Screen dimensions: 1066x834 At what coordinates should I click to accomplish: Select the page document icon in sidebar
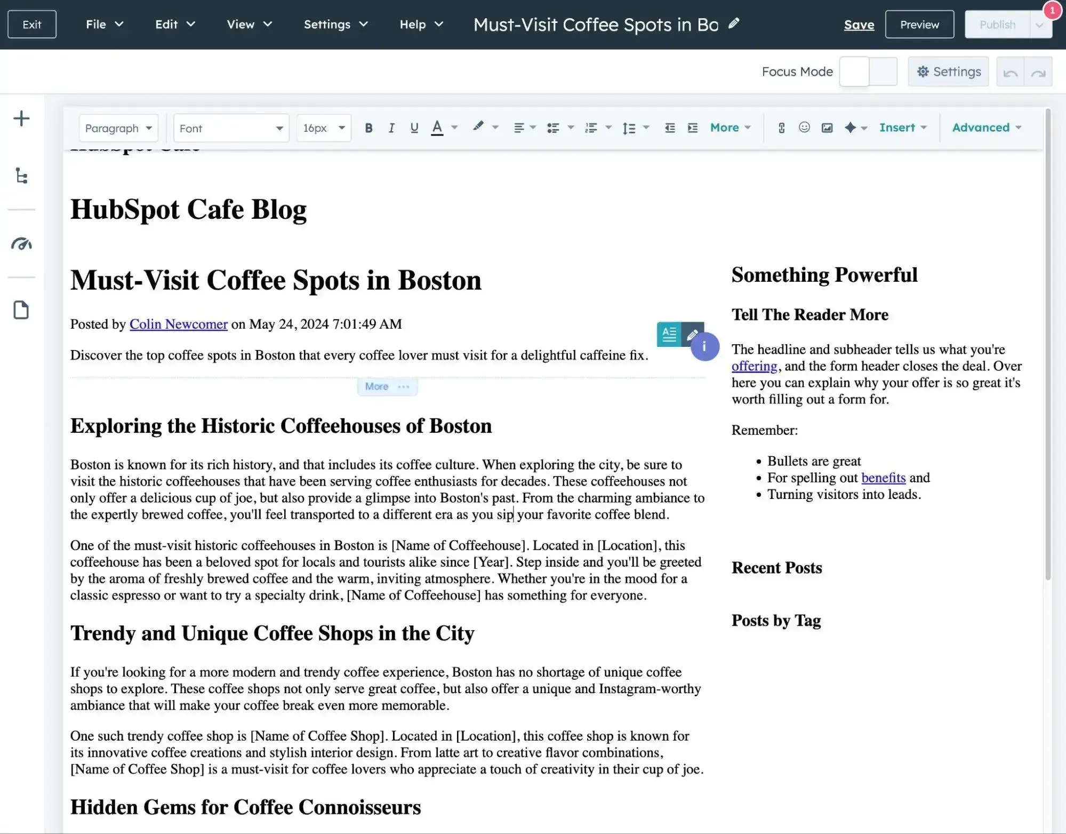click(21, 310)
